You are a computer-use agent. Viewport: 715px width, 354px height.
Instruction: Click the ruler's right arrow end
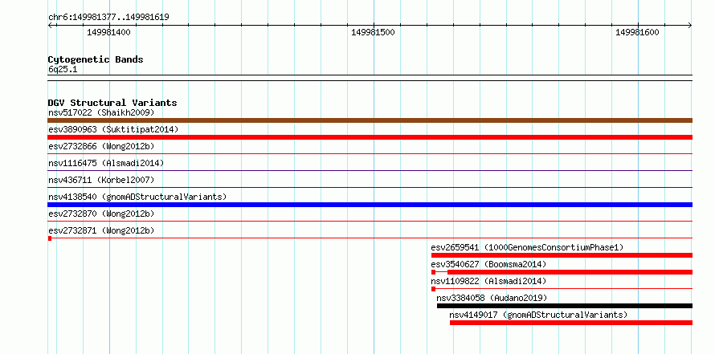(x=690, y=25)
